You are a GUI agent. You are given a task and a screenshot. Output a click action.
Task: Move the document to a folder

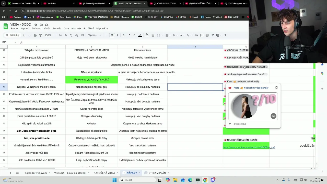pyautogui.click(x=41, y=25)
